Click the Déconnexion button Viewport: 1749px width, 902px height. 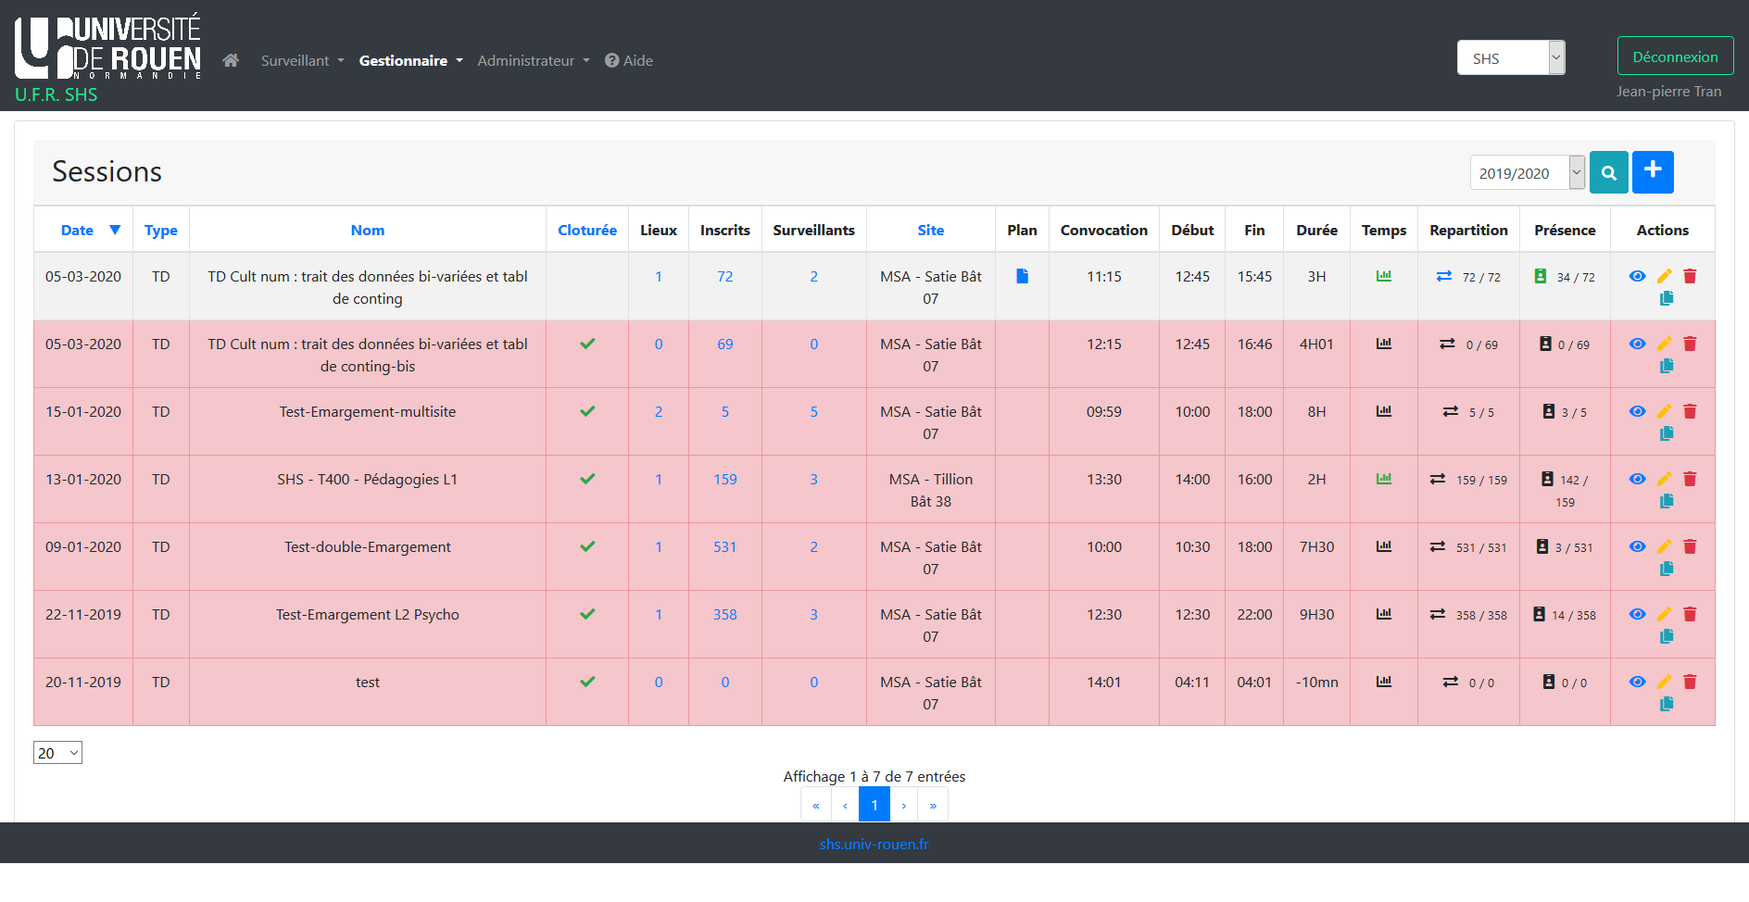pos(1675,56)
